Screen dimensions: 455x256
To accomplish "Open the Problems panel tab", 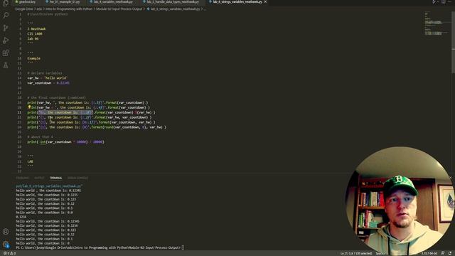I will pyautogui.click(x=22, y=178).
